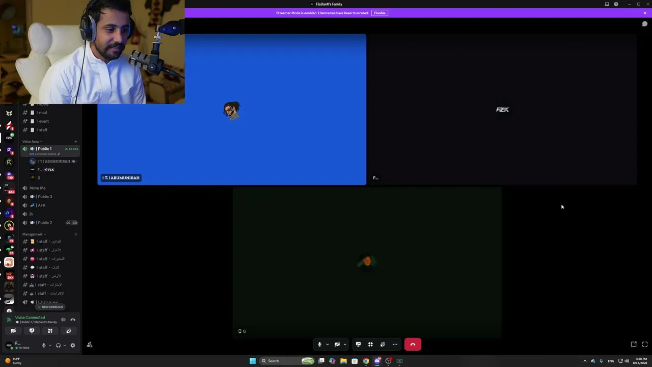This screenshot has width=652, height=367.
Task: Open server with 6K+ notification badge
Action: point(9,189)
